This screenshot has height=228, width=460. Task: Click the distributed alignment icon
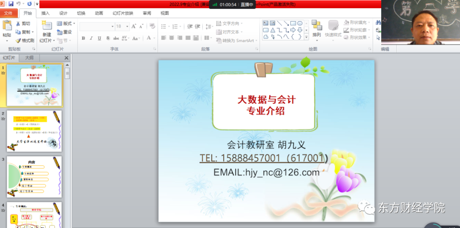(196, 38)
